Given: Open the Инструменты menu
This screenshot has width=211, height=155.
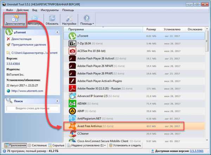Looking at the screenshot, I should pos(49,10).
